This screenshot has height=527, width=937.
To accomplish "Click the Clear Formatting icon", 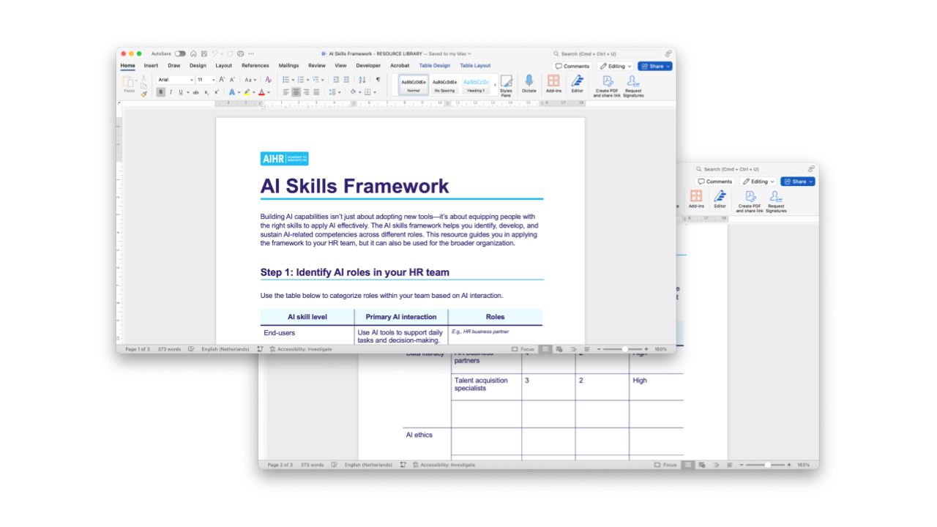I will click(x=268, y=80).
